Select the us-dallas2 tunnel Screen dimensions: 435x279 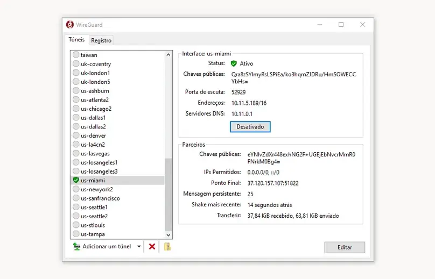coord(117,127)
